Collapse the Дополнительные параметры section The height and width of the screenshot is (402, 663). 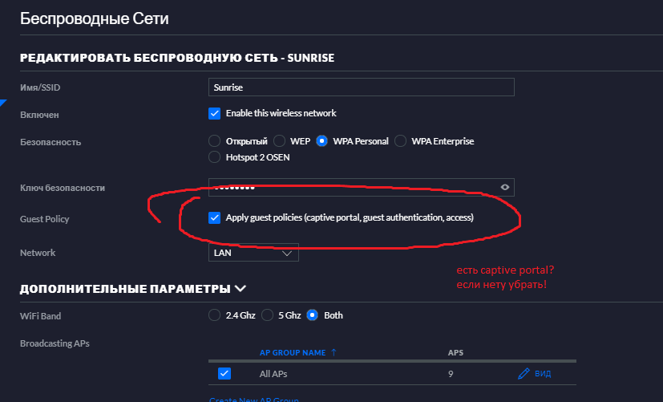[x=241, y=288]
